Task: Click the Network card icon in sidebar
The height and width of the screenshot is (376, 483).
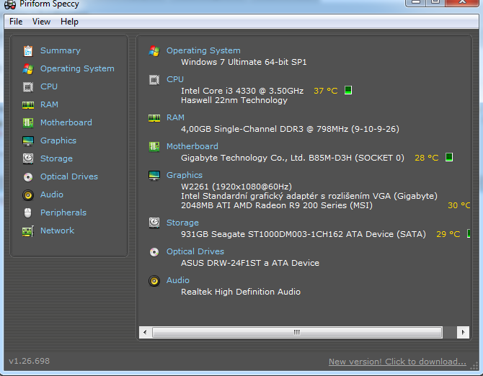Action: point(28,231)
